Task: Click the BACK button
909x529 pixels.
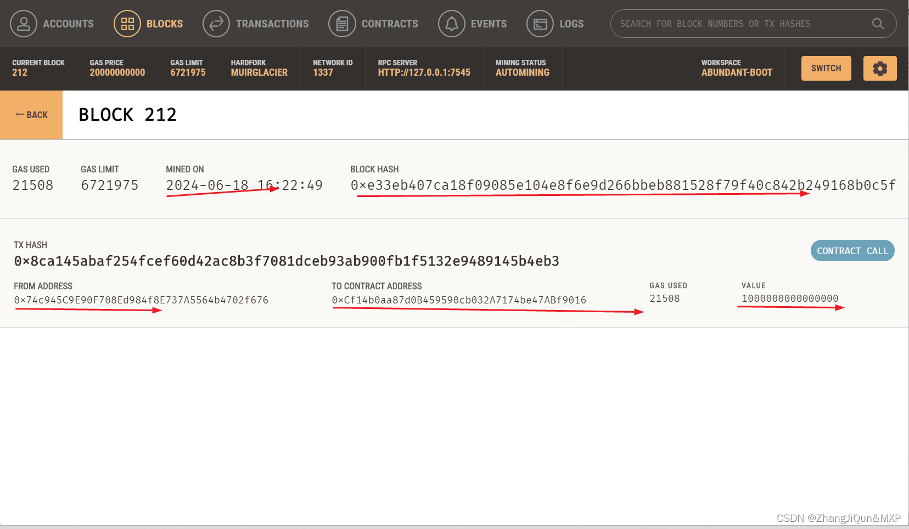Action: (x=31, y=115)
